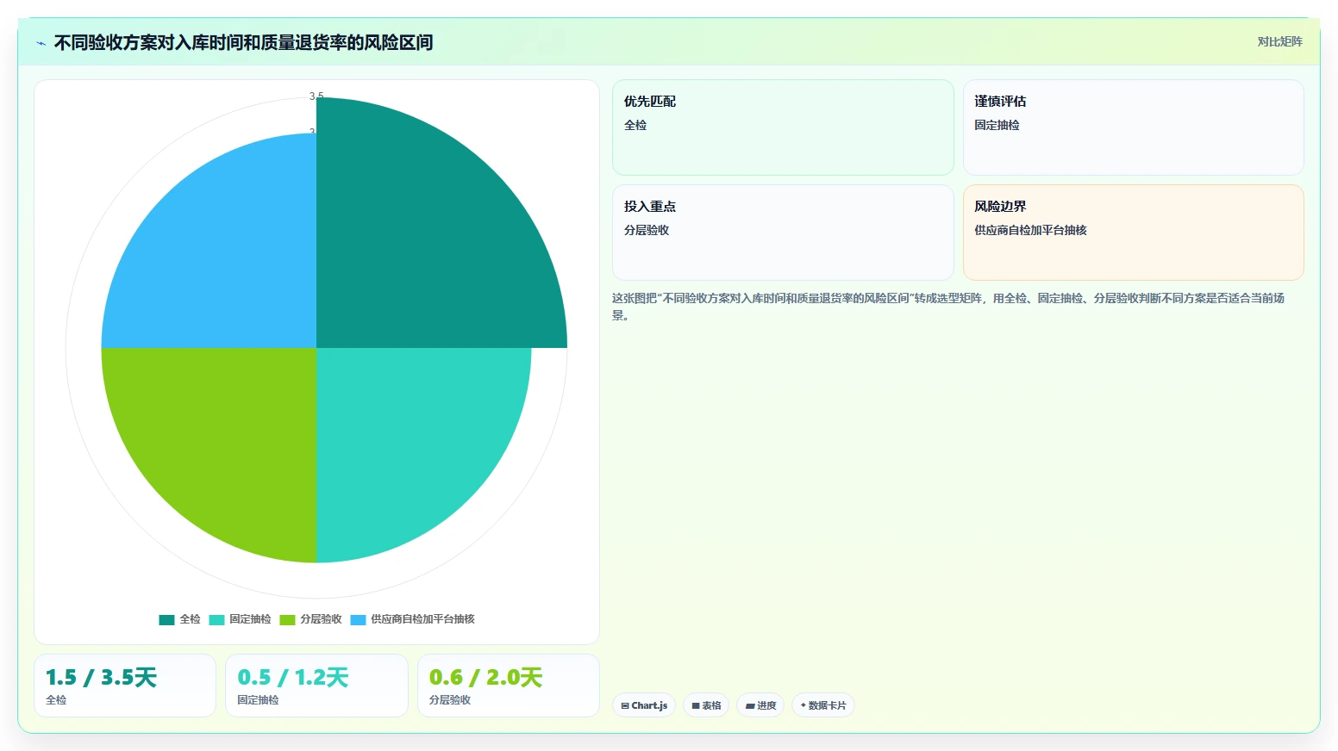Toggle the 全检 legend entry

[x=179, y=619]
